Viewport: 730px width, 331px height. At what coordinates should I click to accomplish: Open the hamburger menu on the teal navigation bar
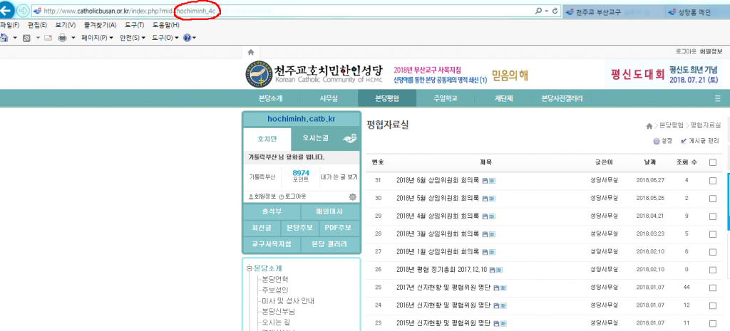(717, 98)
